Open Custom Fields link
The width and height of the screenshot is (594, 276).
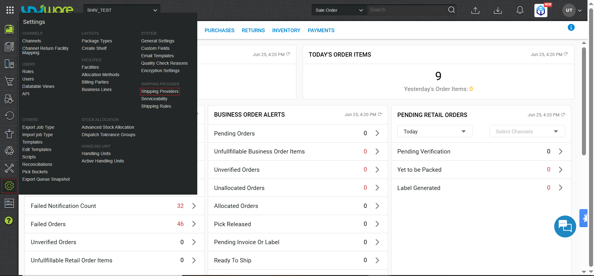tap(155, 48)
